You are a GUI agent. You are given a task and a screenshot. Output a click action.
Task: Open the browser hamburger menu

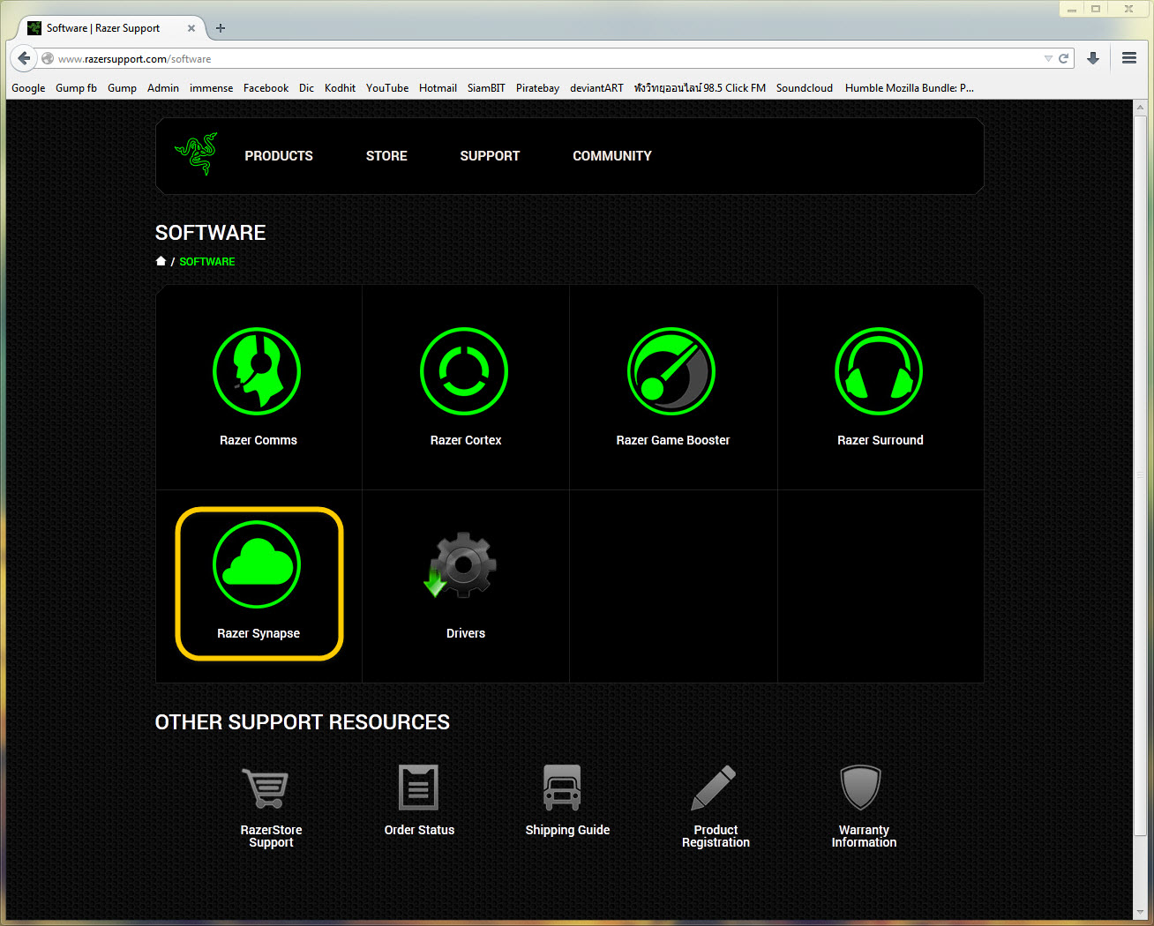[x=1129, y=58]
